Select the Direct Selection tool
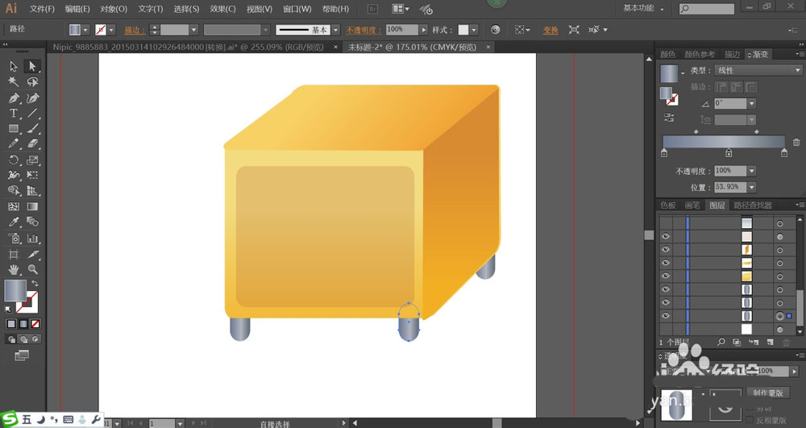 pyautogui.click(x=32, y=66)
